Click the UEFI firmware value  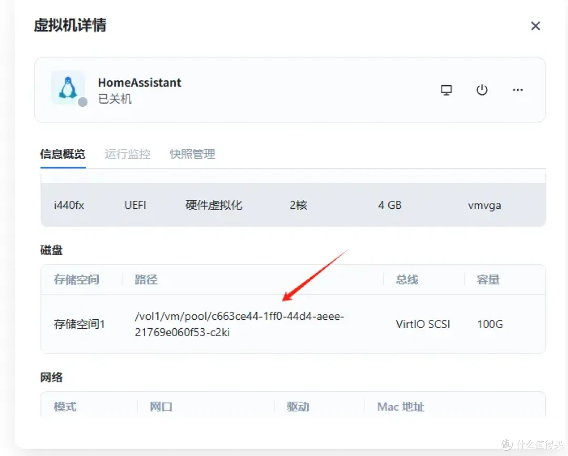[135, 205]
